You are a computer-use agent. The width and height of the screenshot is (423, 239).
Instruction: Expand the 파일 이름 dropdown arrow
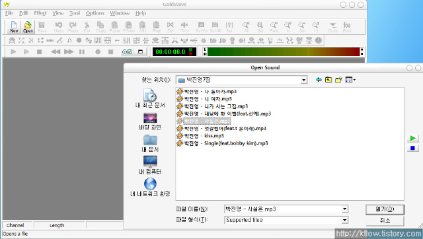point(345,209)
